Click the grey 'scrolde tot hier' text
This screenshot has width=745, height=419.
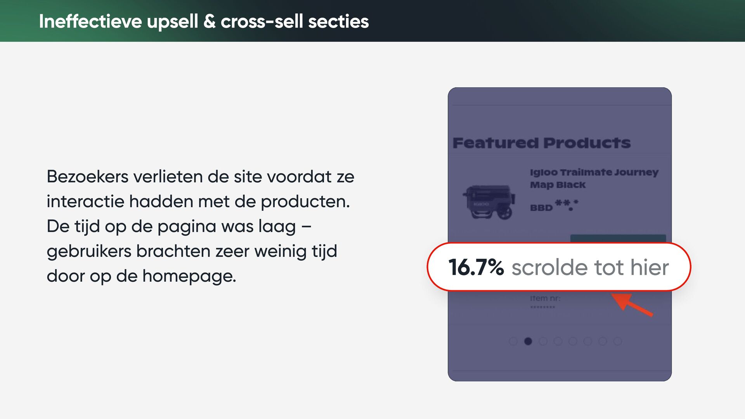pos(590,267)
